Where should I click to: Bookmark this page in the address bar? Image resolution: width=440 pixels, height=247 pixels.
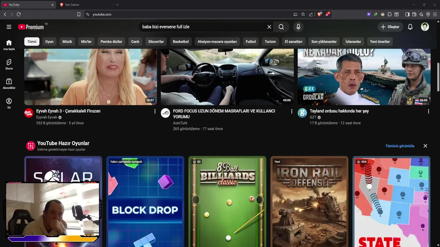click(x=79, y=14)
